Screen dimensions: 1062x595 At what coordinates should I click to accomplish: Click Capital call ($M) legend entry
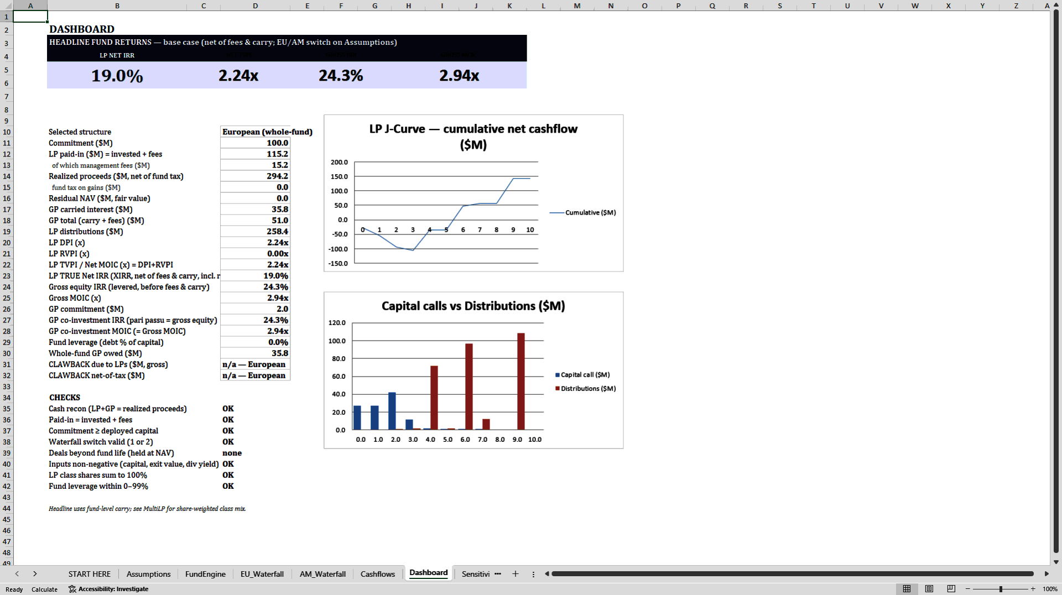(x=582, y=374)
